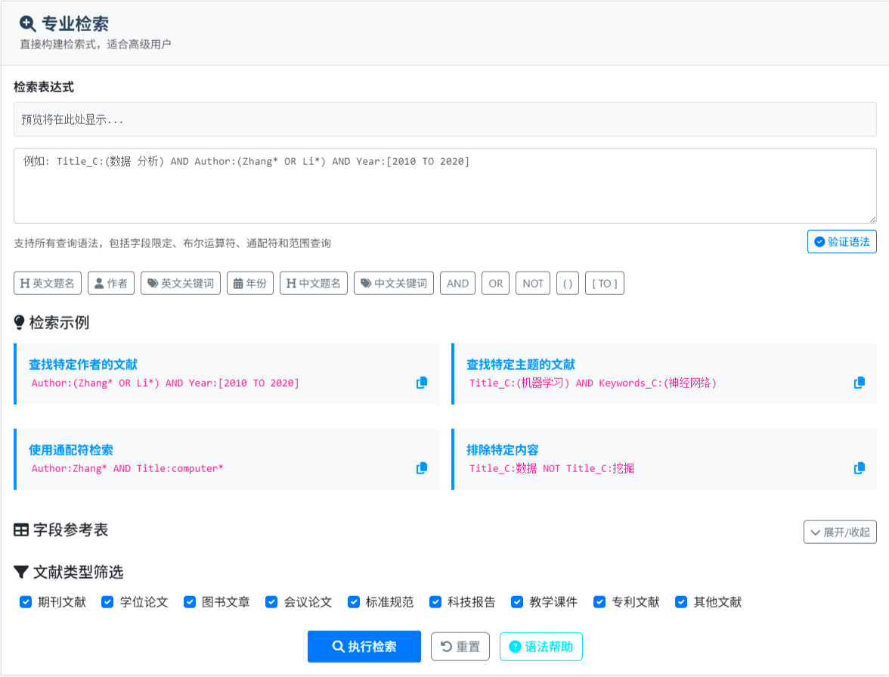The image size is (889, 677).
Task: Click the 使用通配符检索 example title
Action: tap(71, 450)
